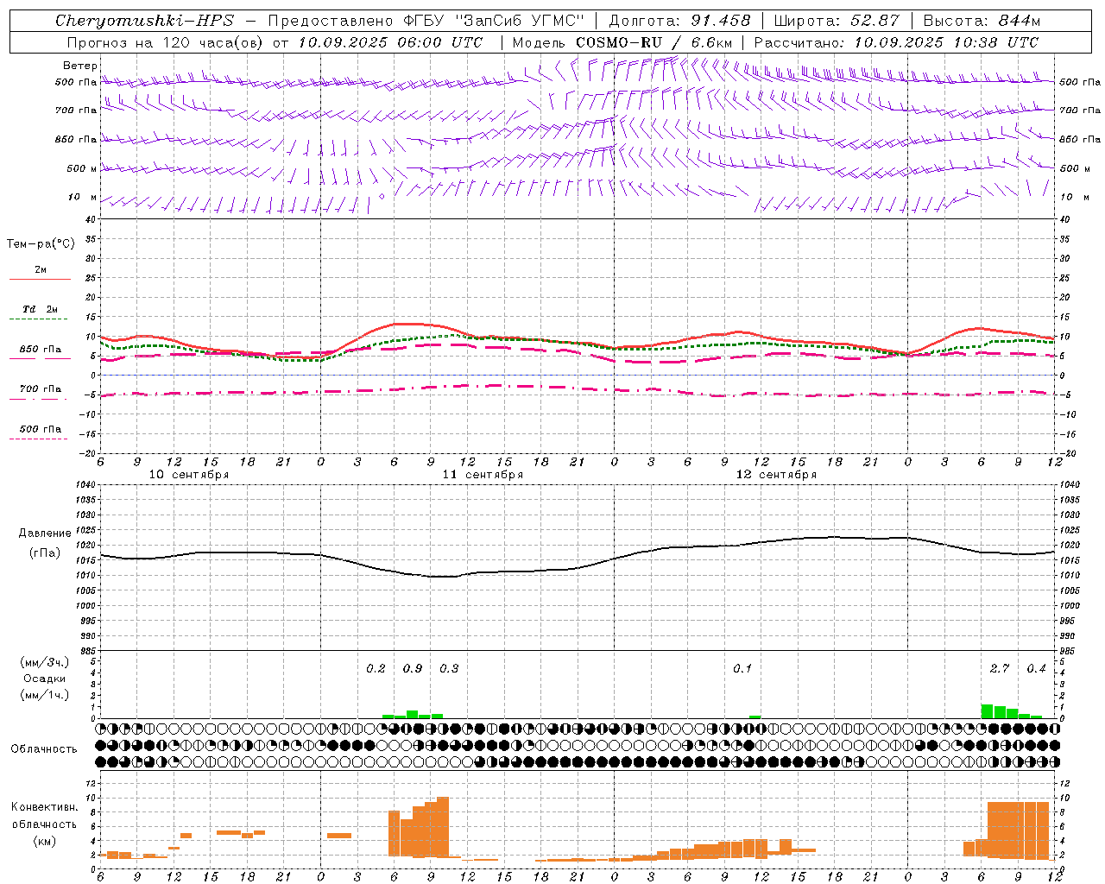The image size is (1105, 884).
Task: Click the Тем-ра(°C) temperature panel label
Action: [x=41, y=244]
